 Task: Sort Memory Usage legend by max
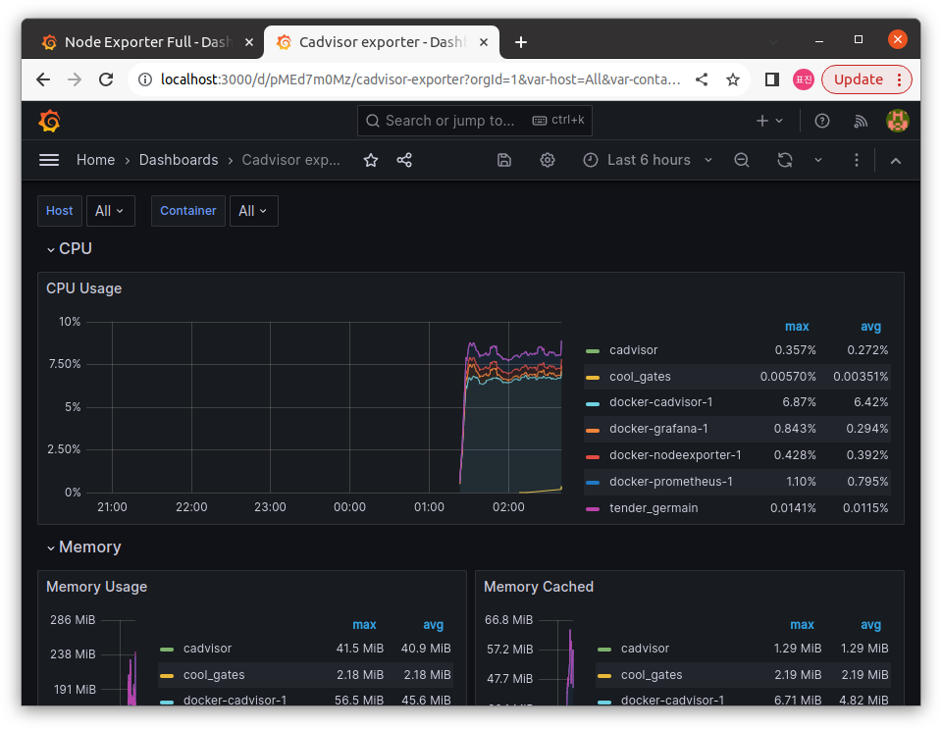pyautogui.click(x=364, y=625)
